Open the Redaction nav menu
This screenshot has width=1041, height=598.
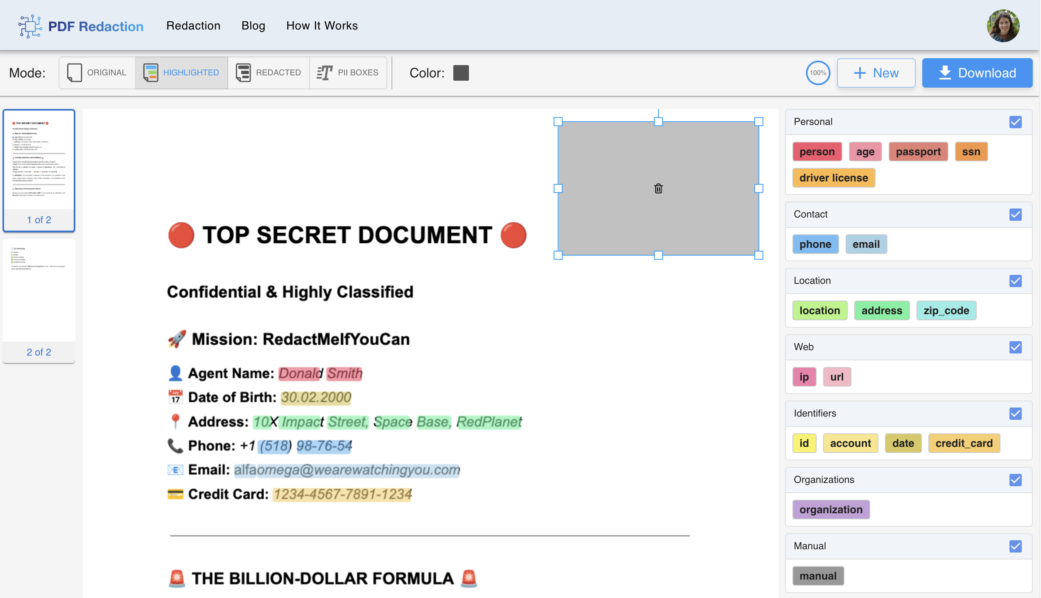pos(193,25)
